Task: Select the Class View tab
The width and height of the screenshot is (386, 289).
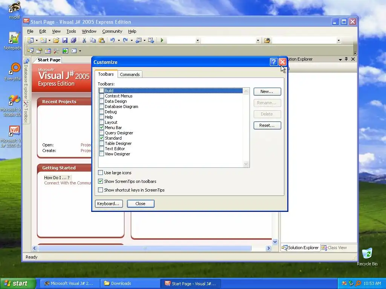Action: [x=334, y=248]
